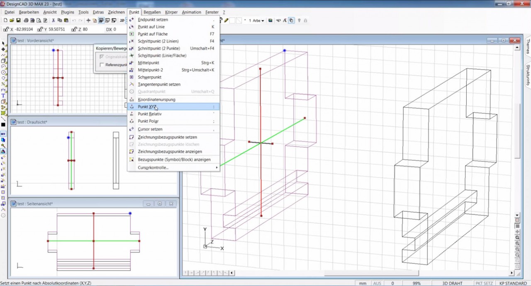Select the Undo arrow icon
Image resolution: width=531 pixels, height=286 pixels.
[x=74, y=20]
